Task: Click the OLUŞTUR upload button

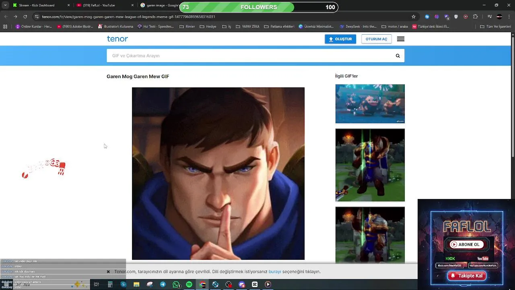Action: click(x=340, y=39)
